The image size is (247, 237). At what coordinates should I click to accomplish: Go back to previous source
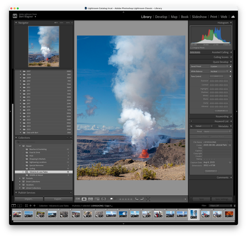pyautogui.click(x=30, y=206)
